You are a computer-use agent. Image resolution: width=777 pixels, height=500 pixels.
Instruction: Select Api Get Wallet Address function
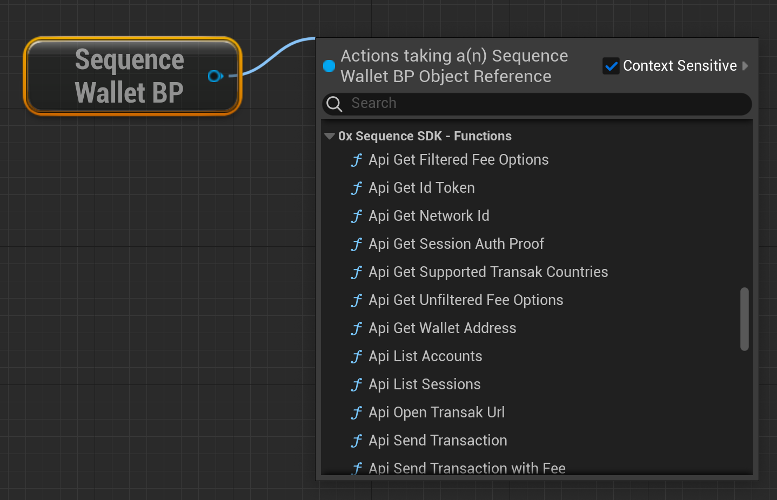pos(442,328)
